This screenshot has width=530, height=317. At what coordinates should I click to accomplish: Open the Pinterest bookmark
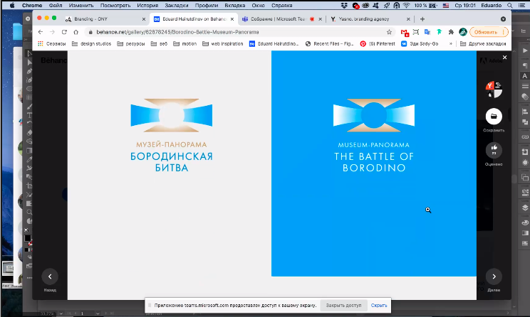[378, 43]
